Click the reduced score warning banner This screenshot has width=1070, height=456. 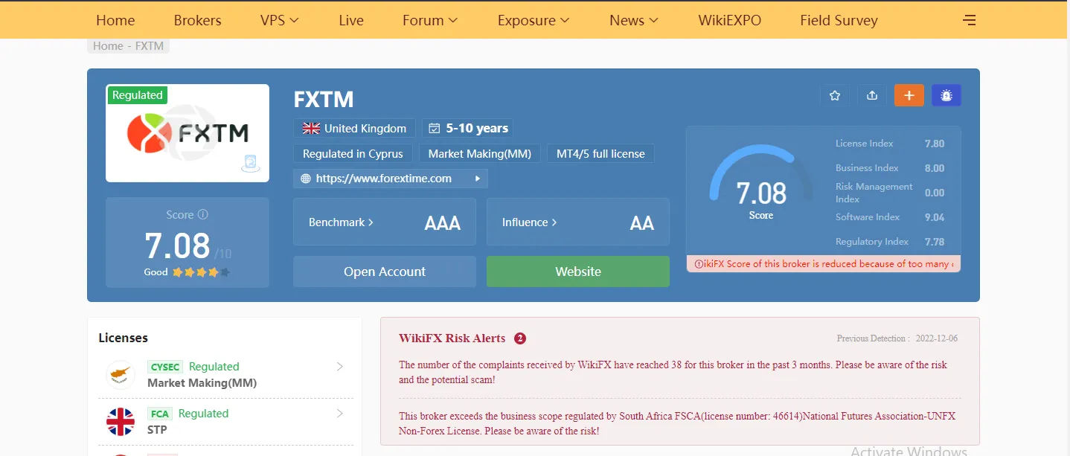824,264
